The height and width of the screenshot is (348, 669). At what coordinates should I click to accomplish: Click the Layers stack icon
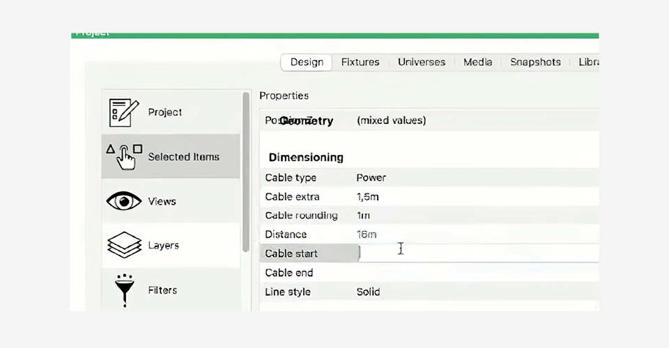pyautogui.click(x=124, y=245)
